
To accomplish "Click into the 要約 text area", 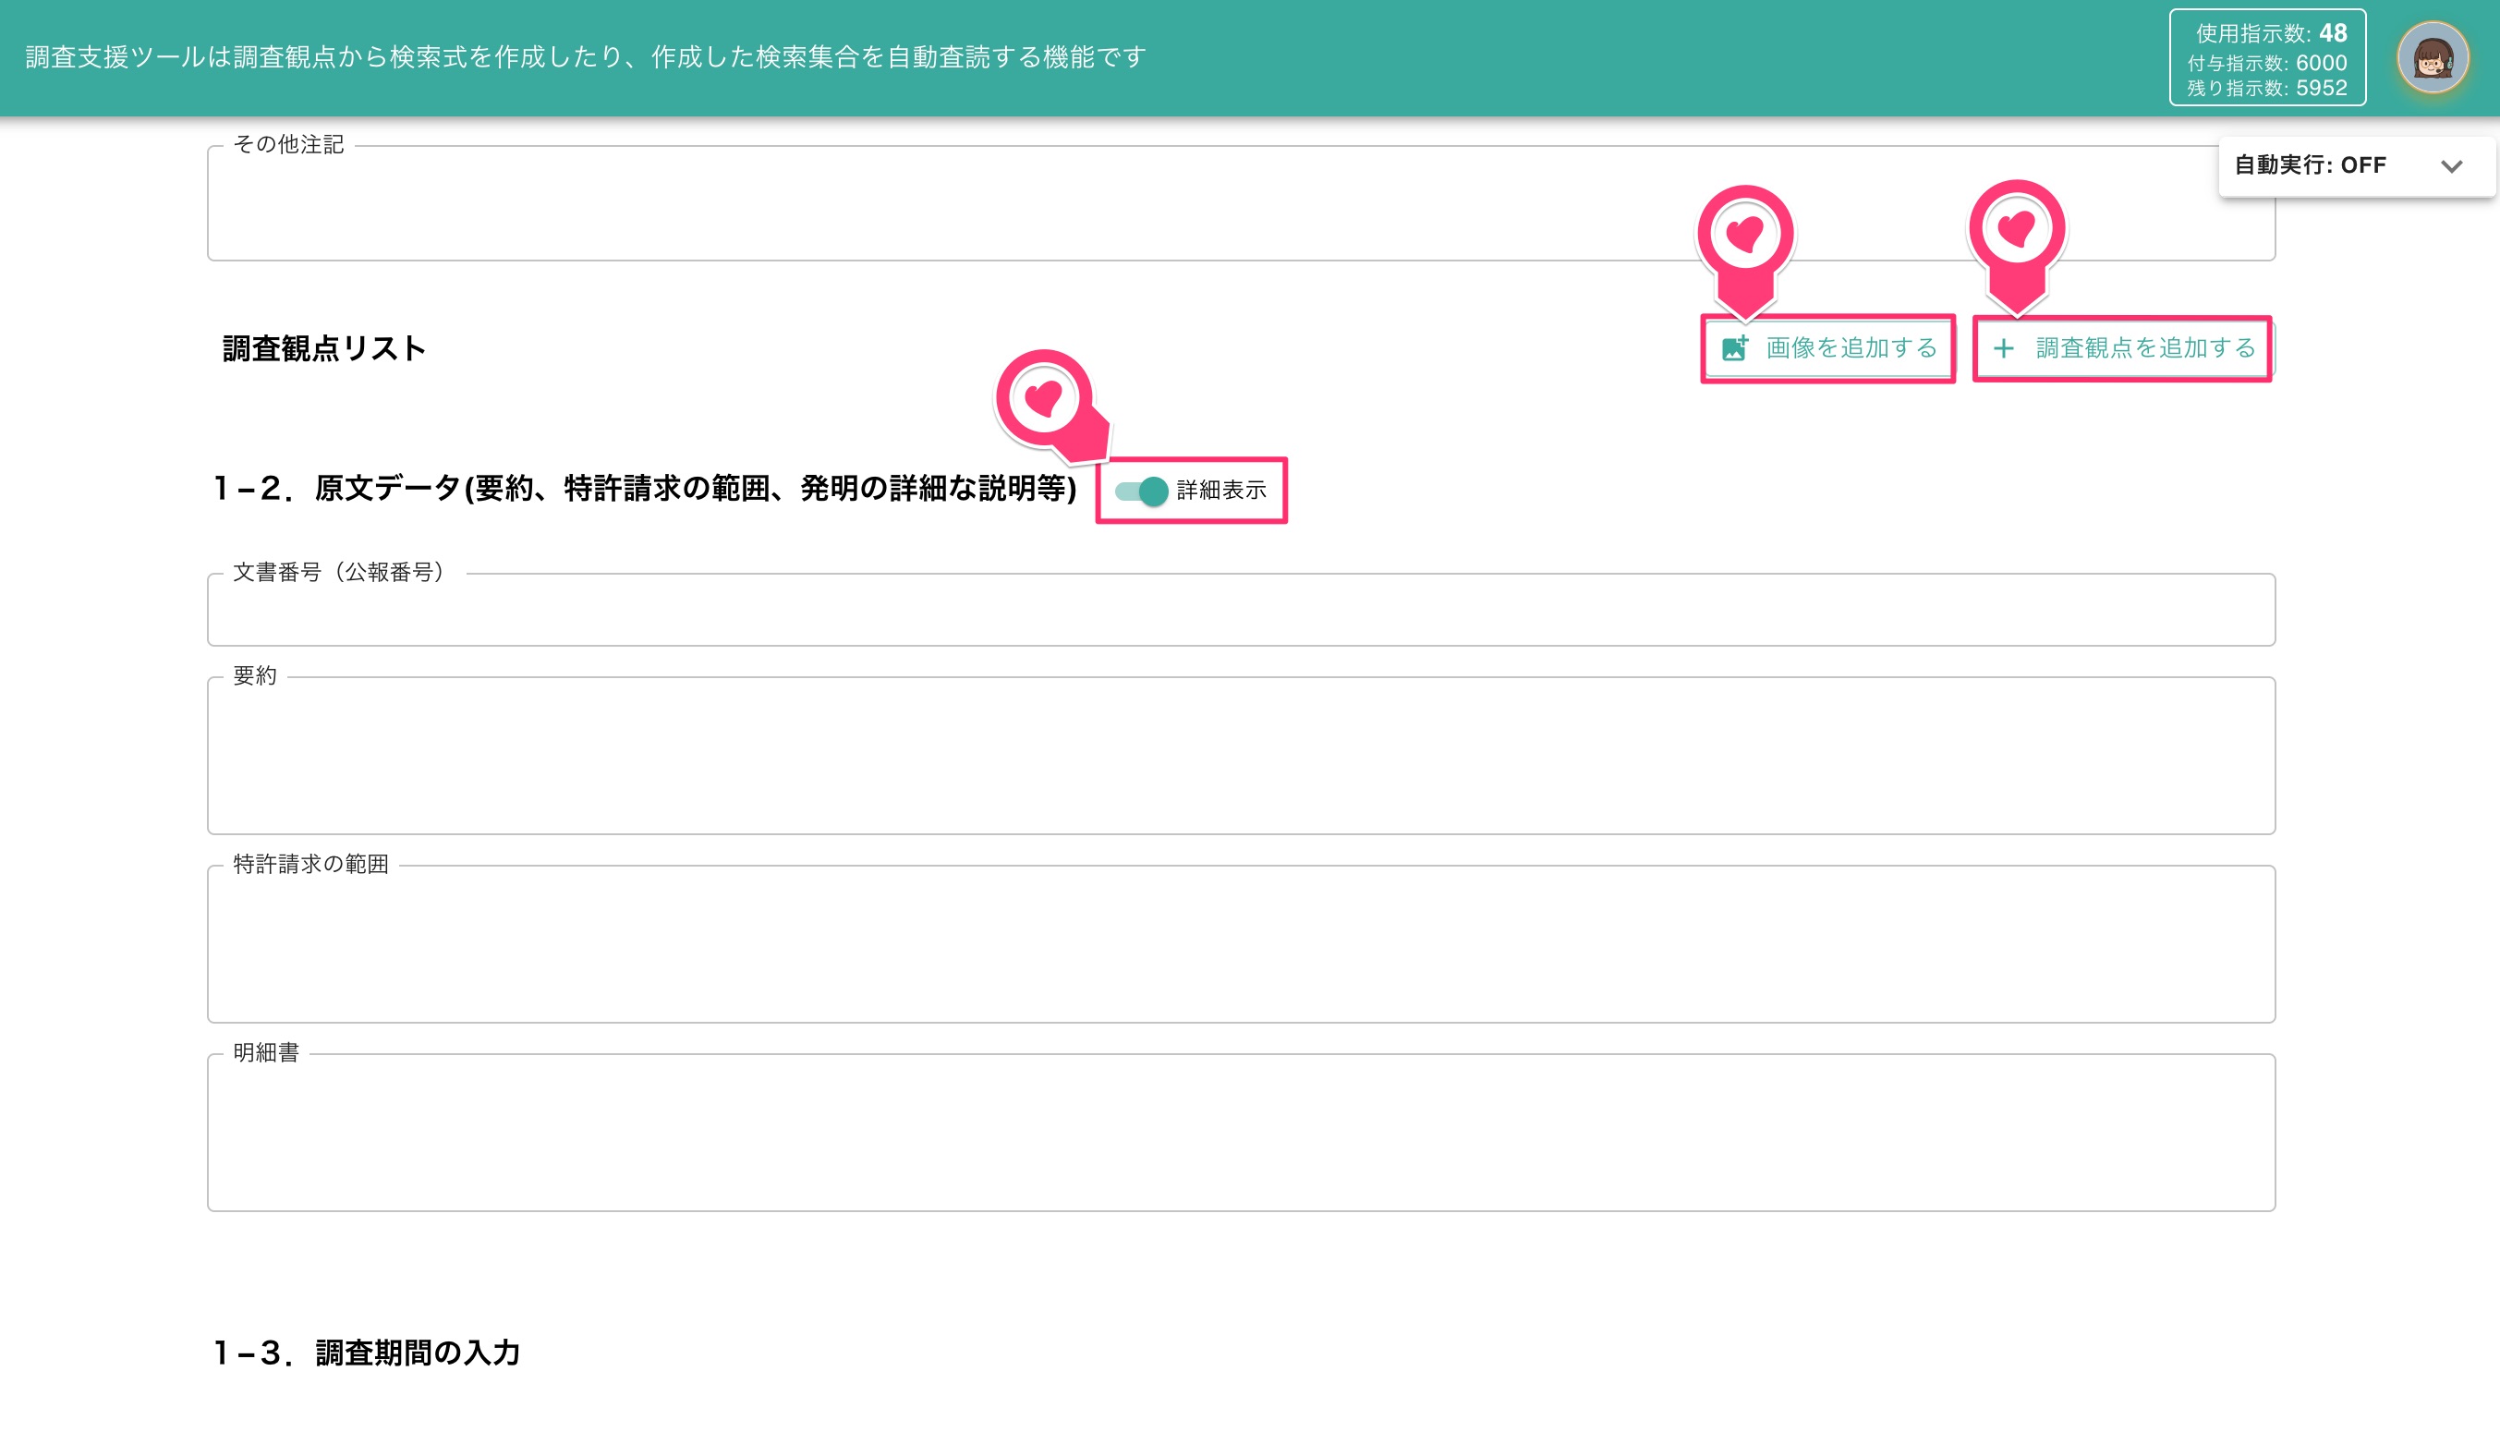I will 1241,755.
